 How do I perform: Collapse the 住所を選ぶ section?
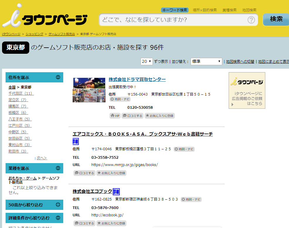[58, 77]
